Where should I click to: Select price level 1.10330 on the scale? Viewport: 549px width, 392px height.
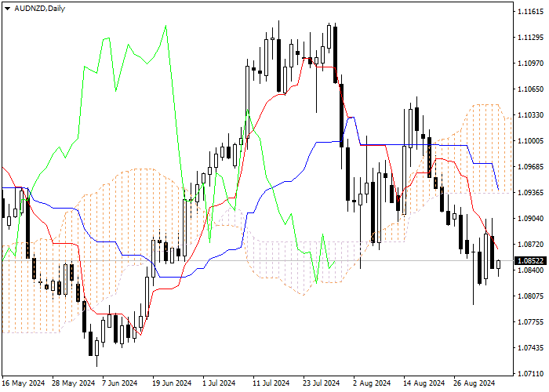tap(530, 115)
